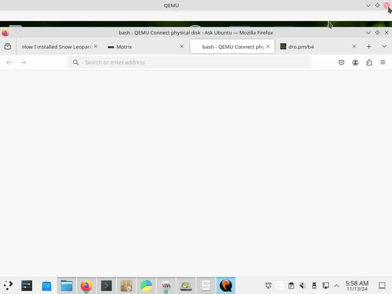392x294 pixels.
Task: Go forward one page in Firefox
Action: tap(23, 62)
